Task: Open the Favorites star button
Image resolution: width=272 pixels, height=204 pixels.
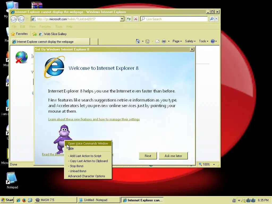Action: pos(19,34)
